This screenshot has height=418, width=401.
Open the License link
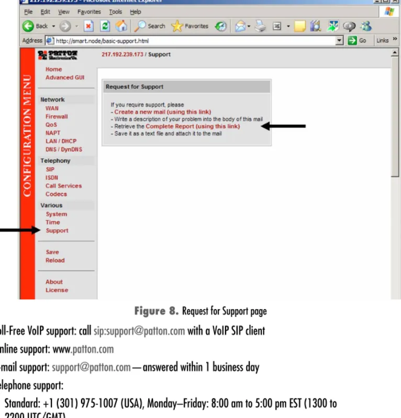pos(57,290)
